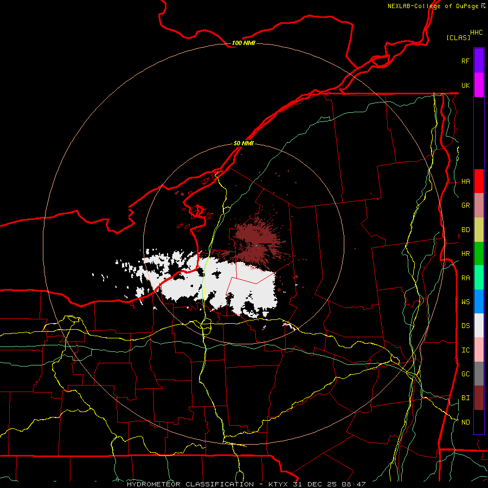Click the [CLAS] units label
This screenshot has height=488, width=488.
click(458, 37)
